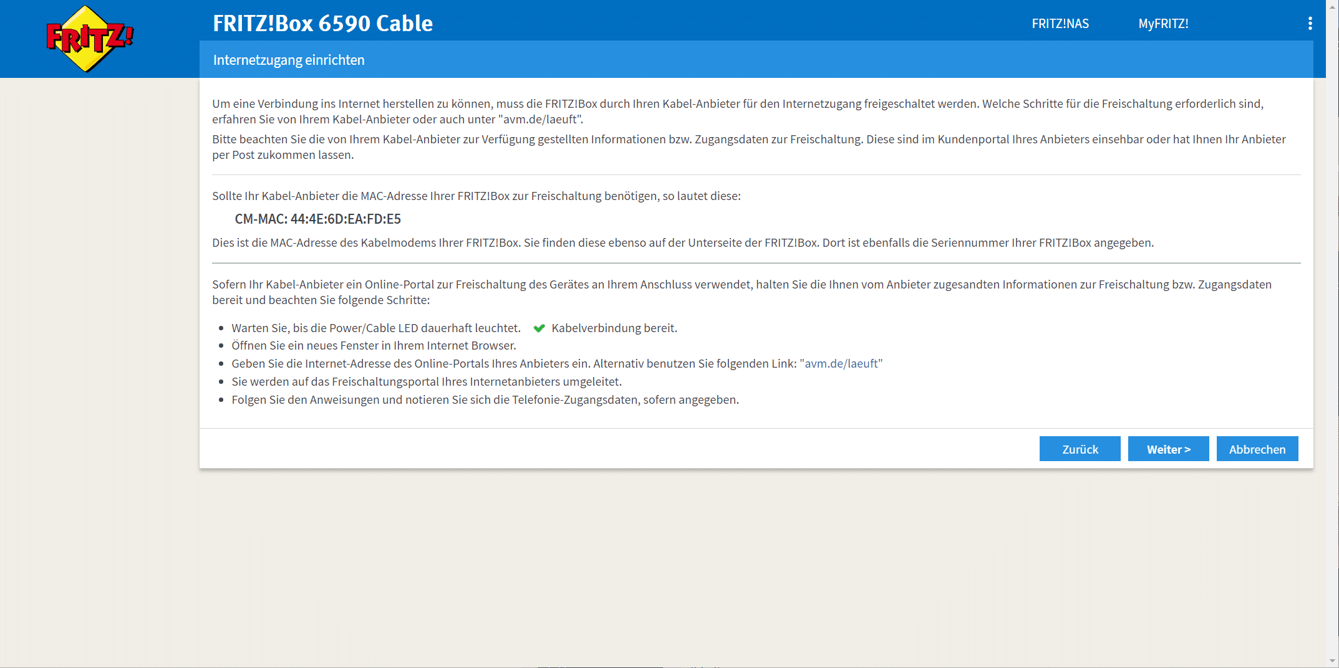Click the Telefonie-Zugangsdaten instruction bullet
Screen dimensions: 1339x668
coord(485,400)
